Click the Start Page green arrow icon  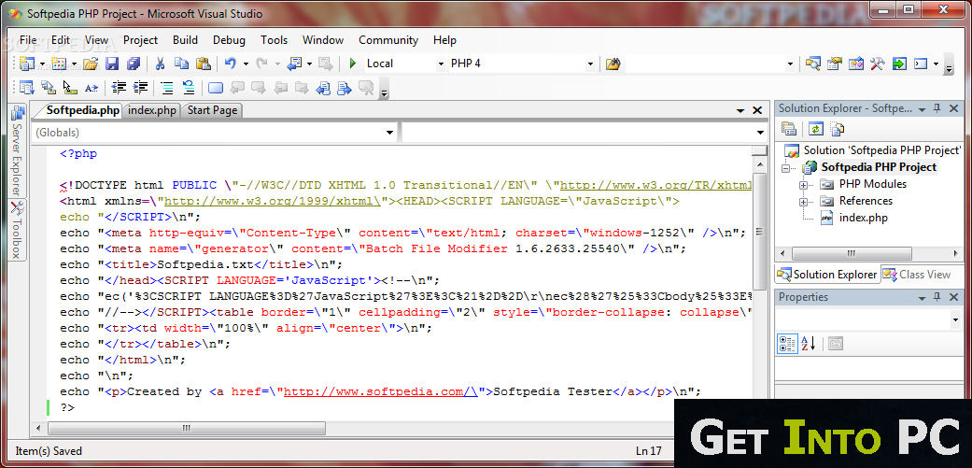[899, 64]
